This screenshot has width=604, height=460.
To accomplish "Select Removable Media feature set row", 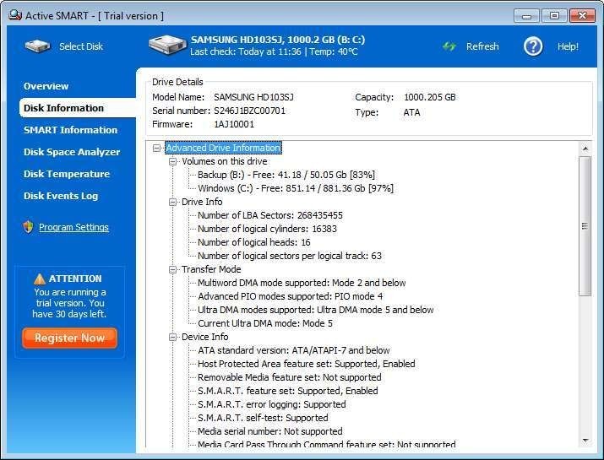I will click(x=289, y=377).
